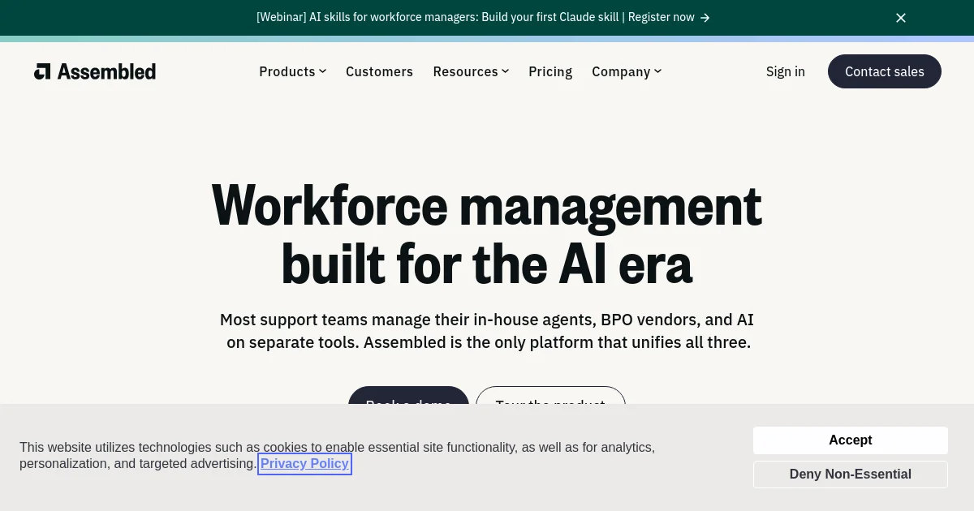Choose Deny Non-Essential cookies

(x=850, y=474)
